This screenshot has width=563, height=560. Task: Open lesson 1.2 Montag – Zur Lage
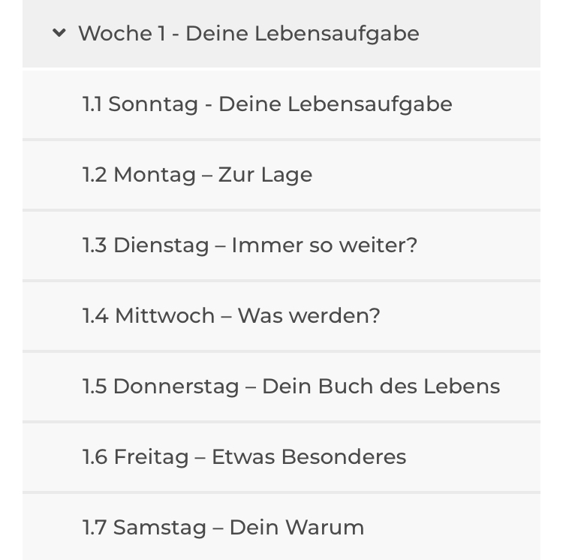click(x=197, y=175)
